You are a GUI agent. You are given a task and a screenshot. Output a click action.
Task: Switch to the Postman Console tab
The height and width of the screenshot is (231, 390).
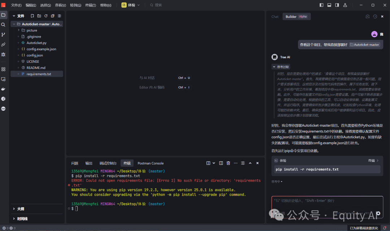tap(150, 163)
